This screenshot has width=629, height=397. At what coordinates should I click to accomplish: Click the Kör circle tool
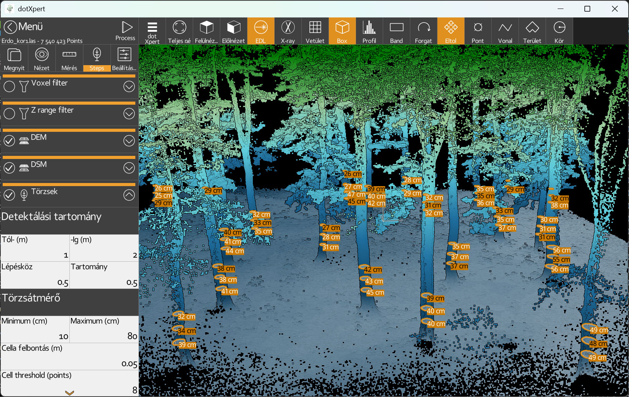[x=559, y=31]
